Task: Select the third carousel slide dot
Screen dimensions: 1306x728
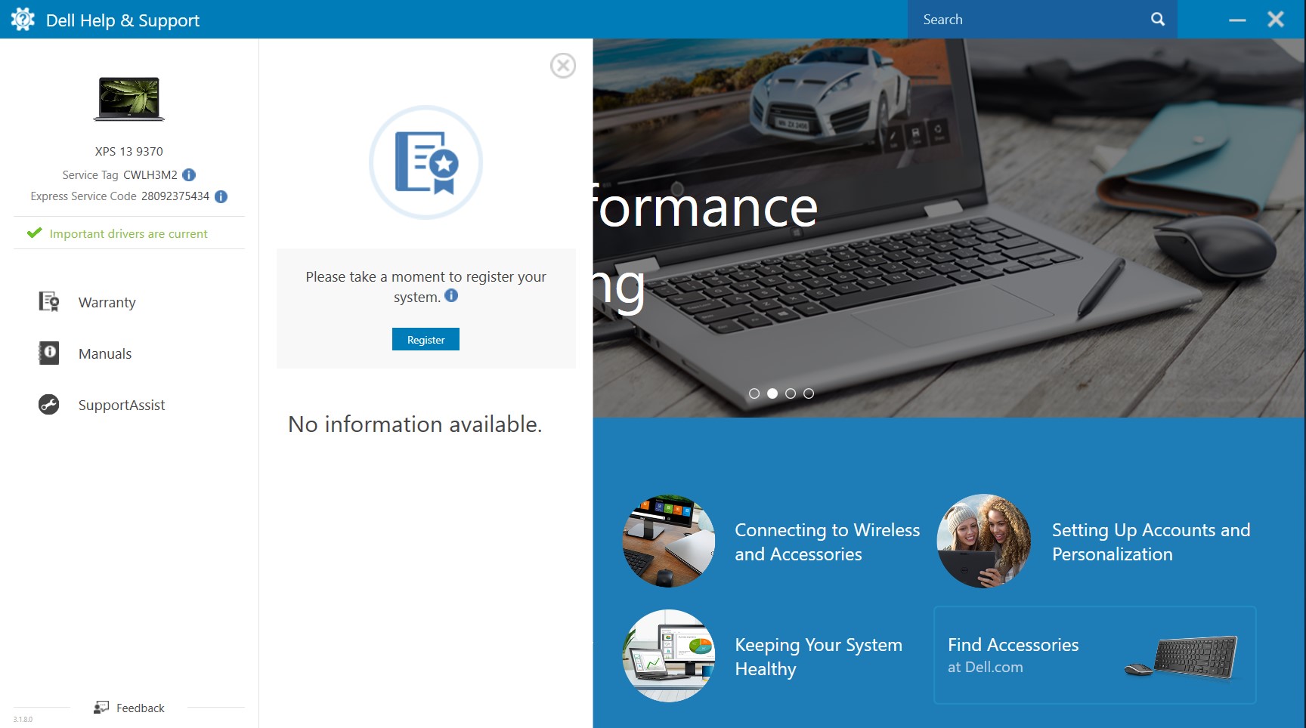Action: 791,393
